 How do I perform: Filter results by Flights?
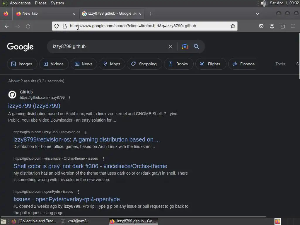pos(211,64)
